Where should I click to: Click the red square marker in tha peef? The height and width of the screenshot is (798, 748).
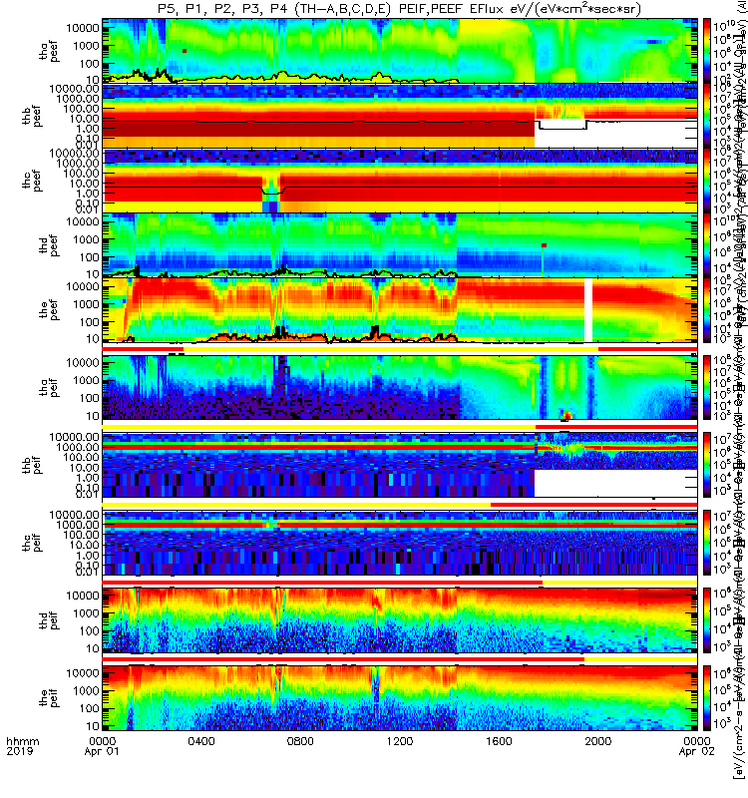185,51
